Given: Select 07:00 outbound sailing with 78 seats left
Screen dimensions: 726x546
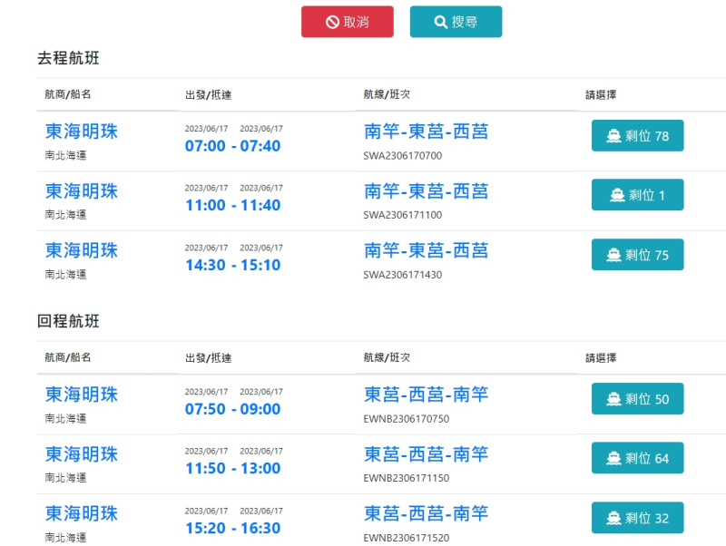Looking at the screenshot, I should [x=637, y=136].
